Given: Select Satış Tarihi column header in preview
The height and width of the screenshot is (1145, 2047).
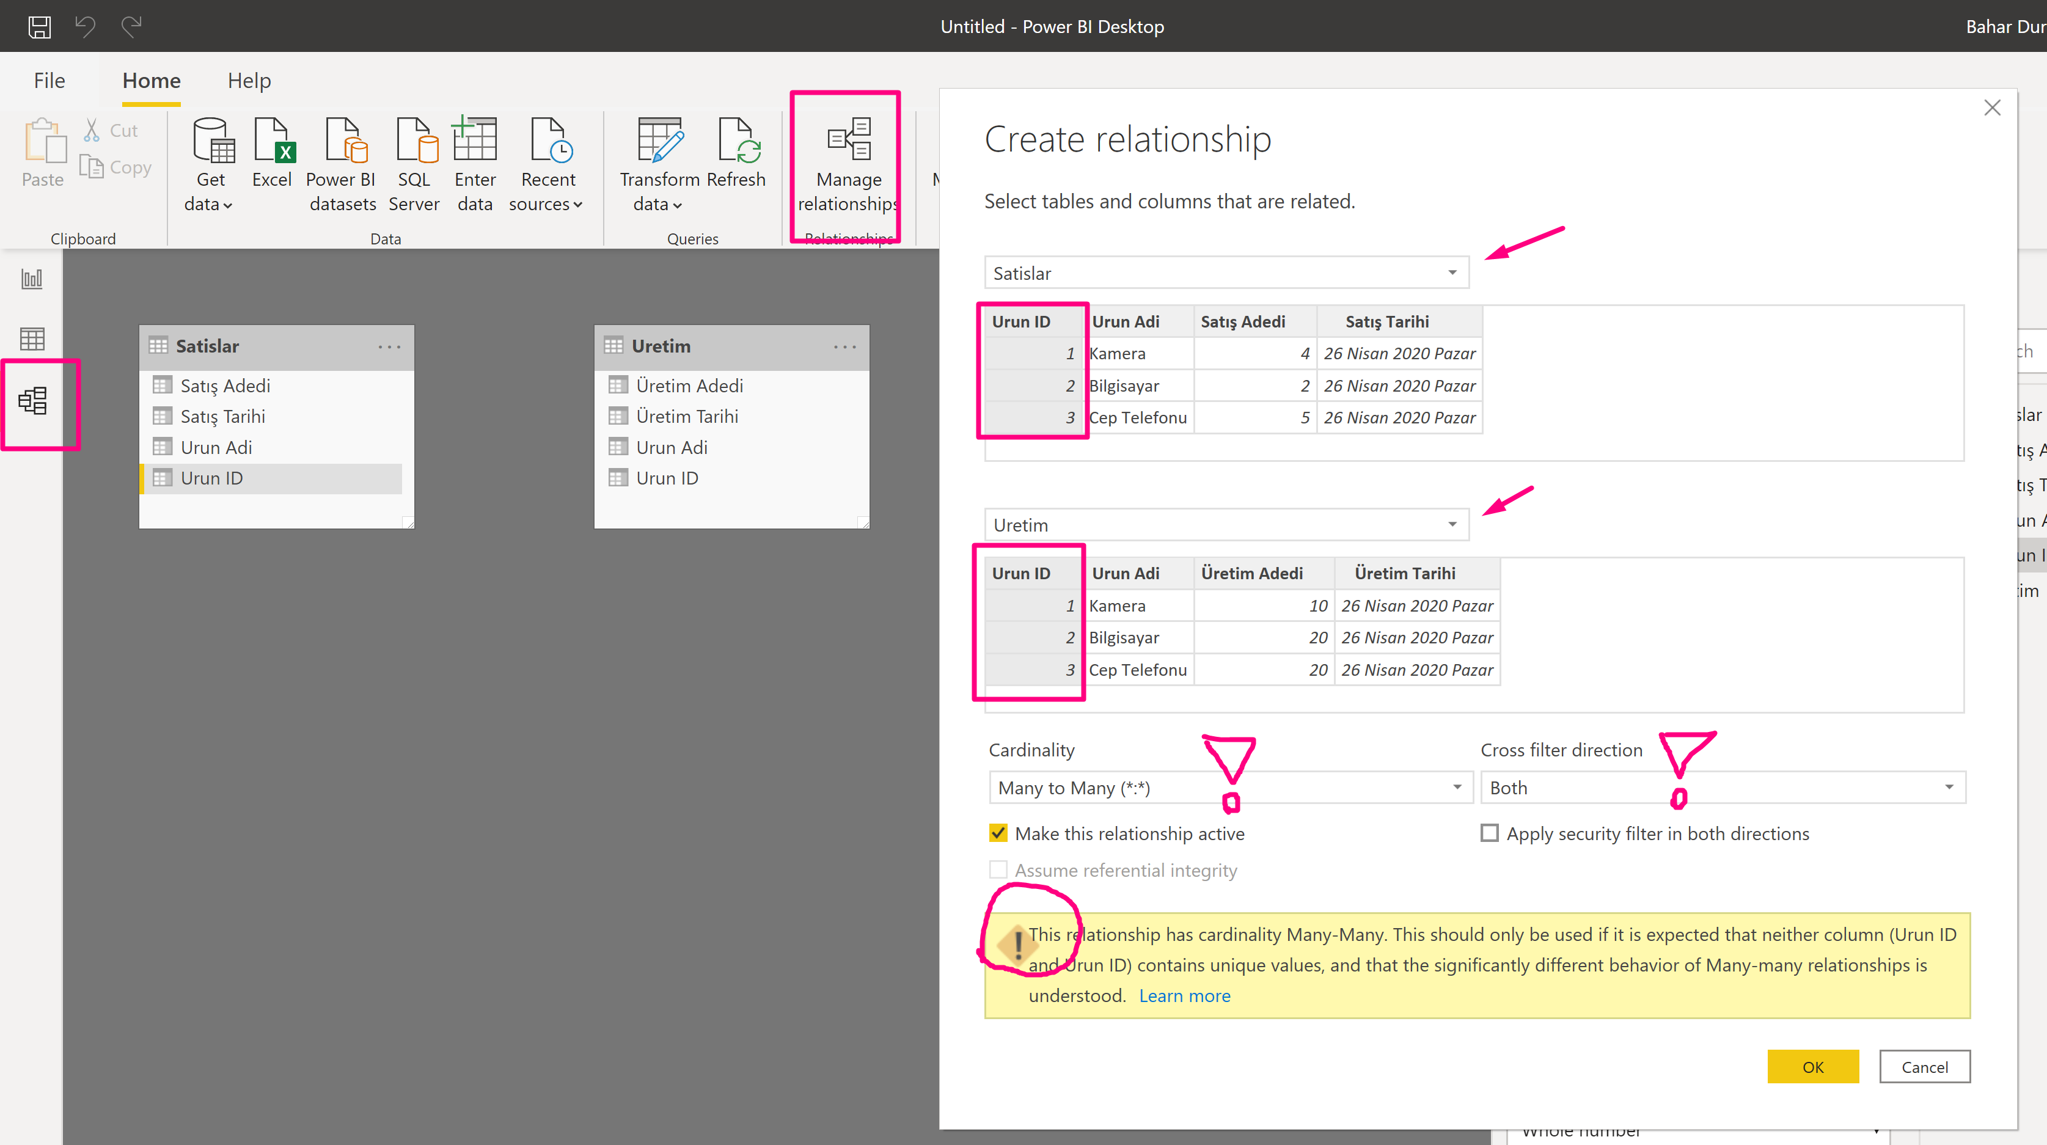Looking at the screenshot, I should pos(1399,322).
